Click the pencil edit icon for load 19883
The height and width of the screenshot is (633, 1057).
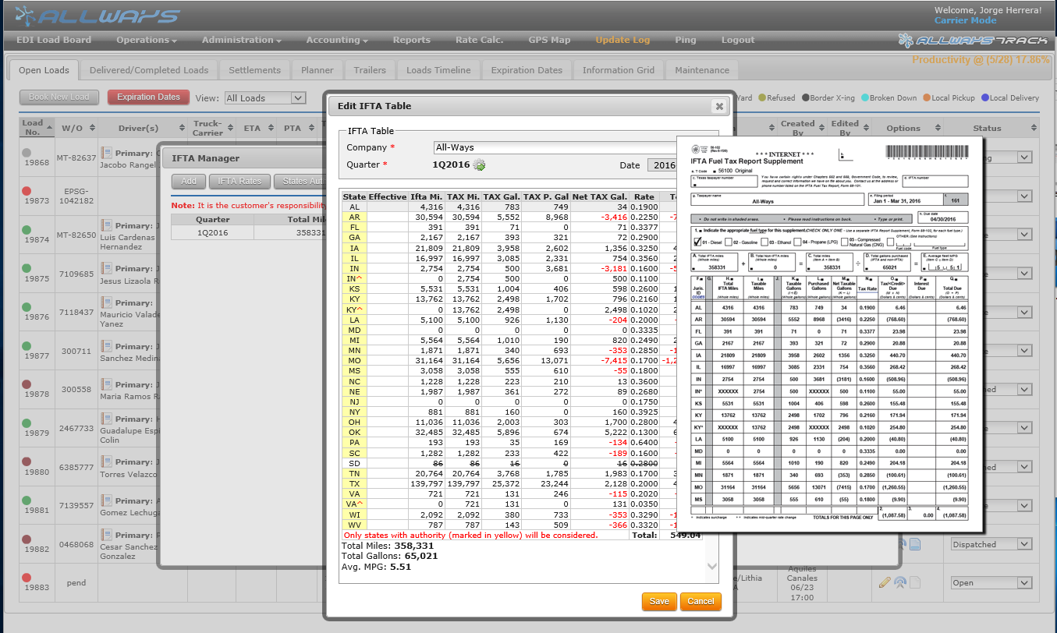tap(885, 582)
